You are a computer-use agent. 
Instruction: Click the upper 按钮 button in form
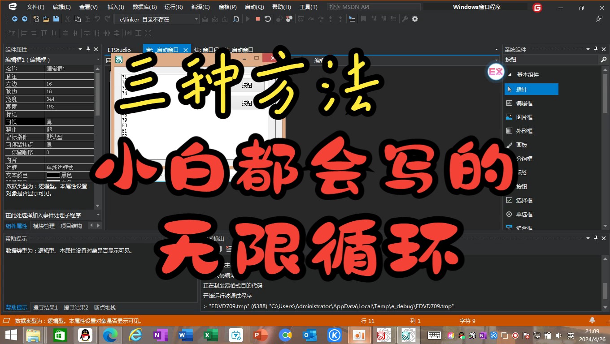247,85
